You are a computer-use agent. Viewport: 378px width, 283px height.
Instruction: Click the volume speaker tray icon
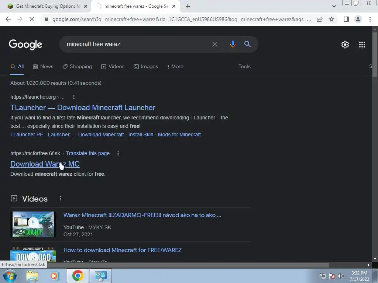click(x=341, y=276)
